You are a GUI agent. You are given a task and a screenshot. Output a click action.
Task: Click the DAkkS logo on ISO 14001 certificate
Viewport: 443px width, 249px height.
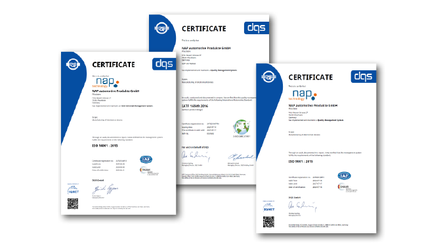tap(149, 171)
